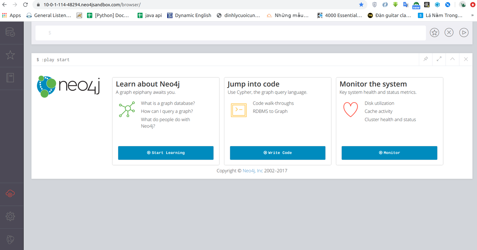The height and width of the screenshot is (250, 477).
Task: Click the Monitor button
Action: point(389,153)
